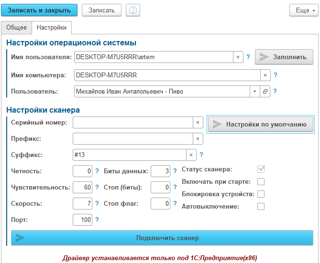Clear the Префикс field with X

[x=197, y=139]
